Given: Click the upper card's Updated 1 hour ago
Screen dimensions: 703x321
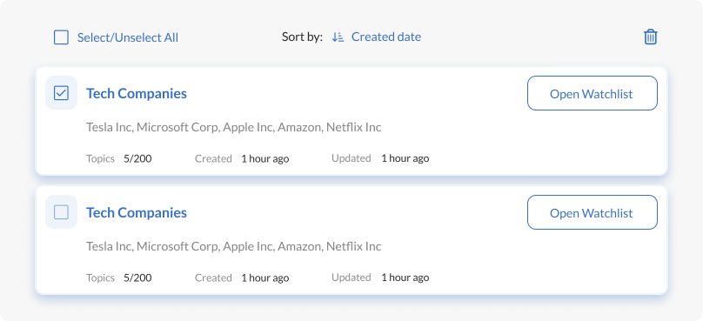Looking at the screenshot, I should (380, 158).
